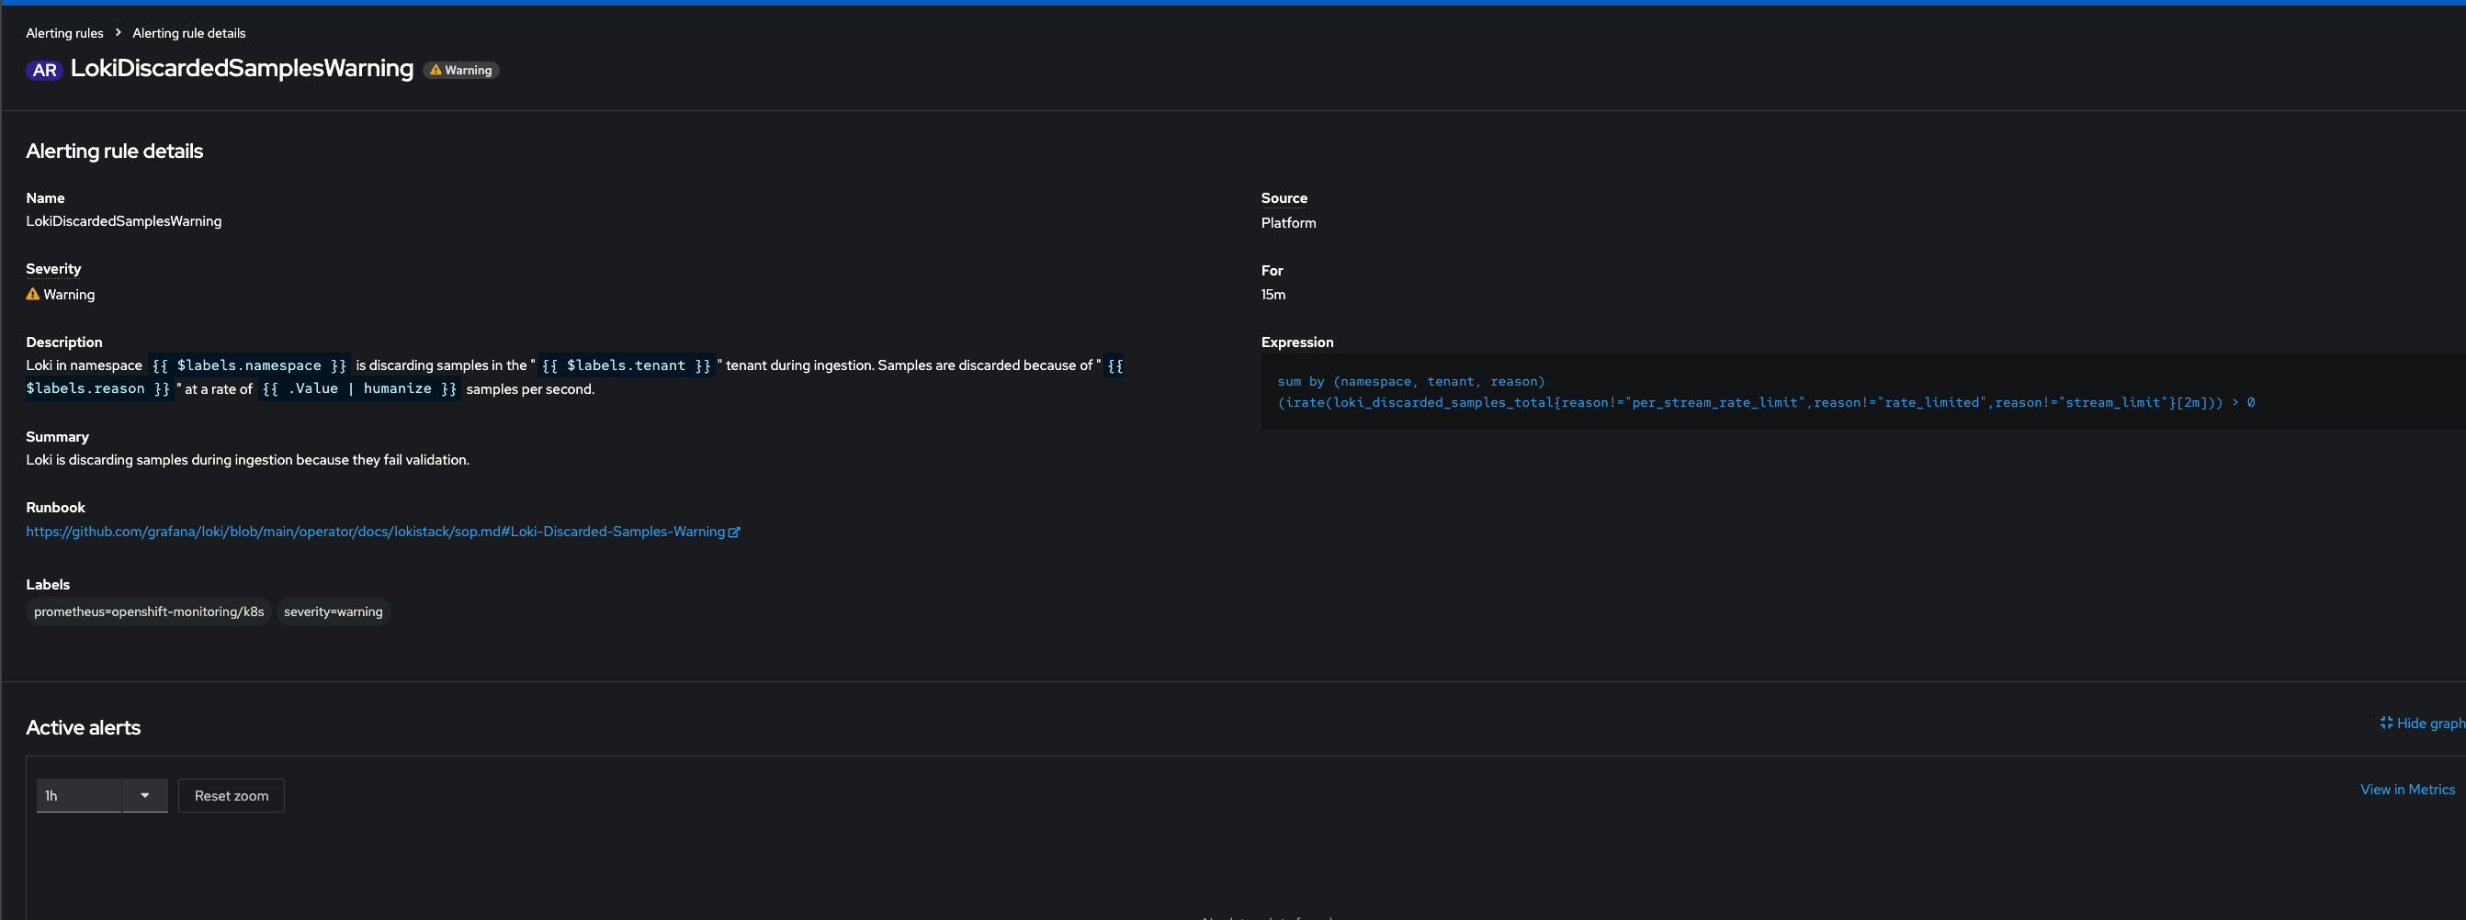
Task: Click the breadcrumb chevron separator
Action: click(x=118, y=32)
